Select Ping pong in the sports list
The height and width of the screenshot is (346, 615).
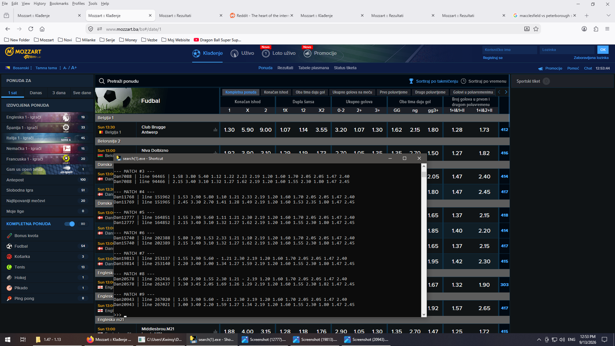click(x=47, y=298)
